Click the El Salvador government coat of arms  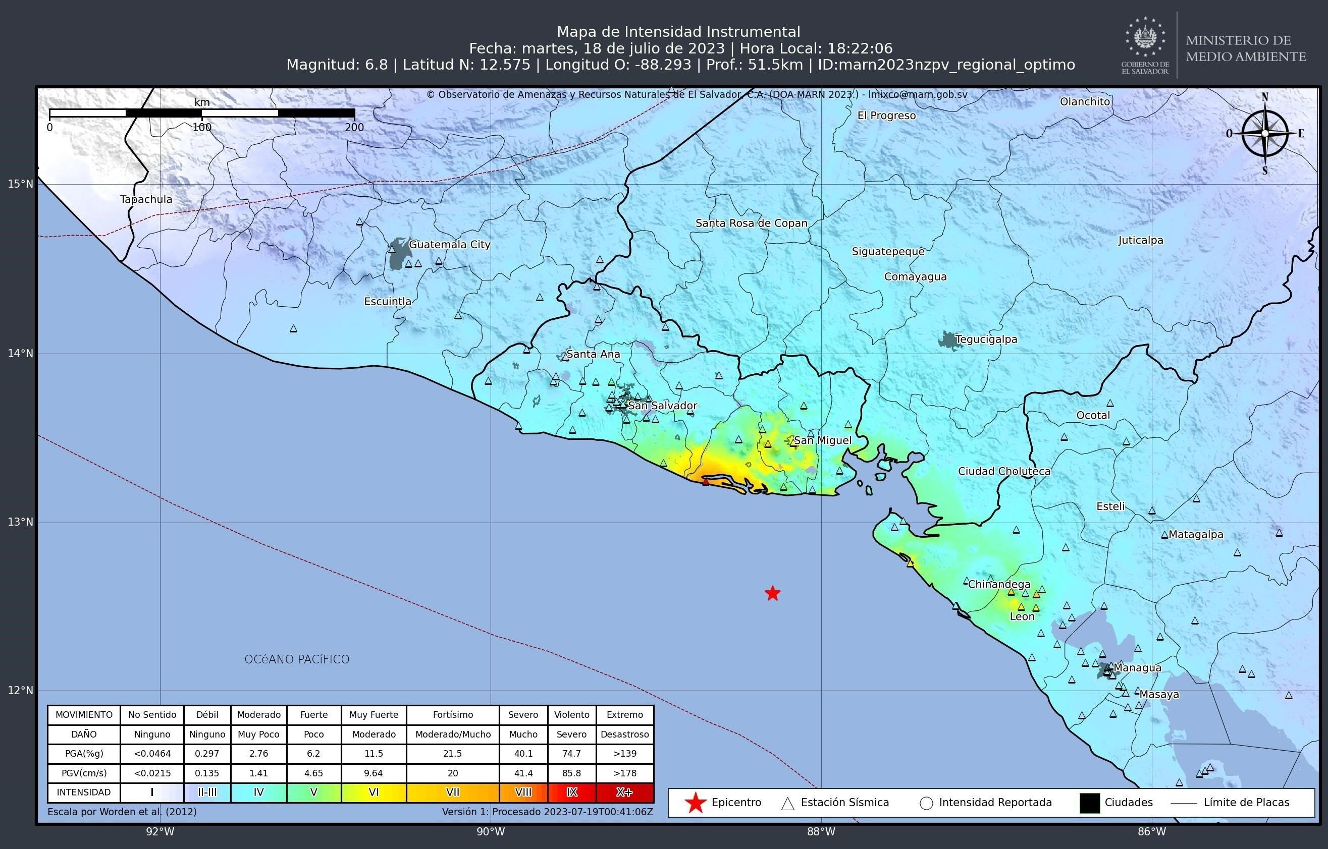pyautogui.click(x=1145, y=37)
